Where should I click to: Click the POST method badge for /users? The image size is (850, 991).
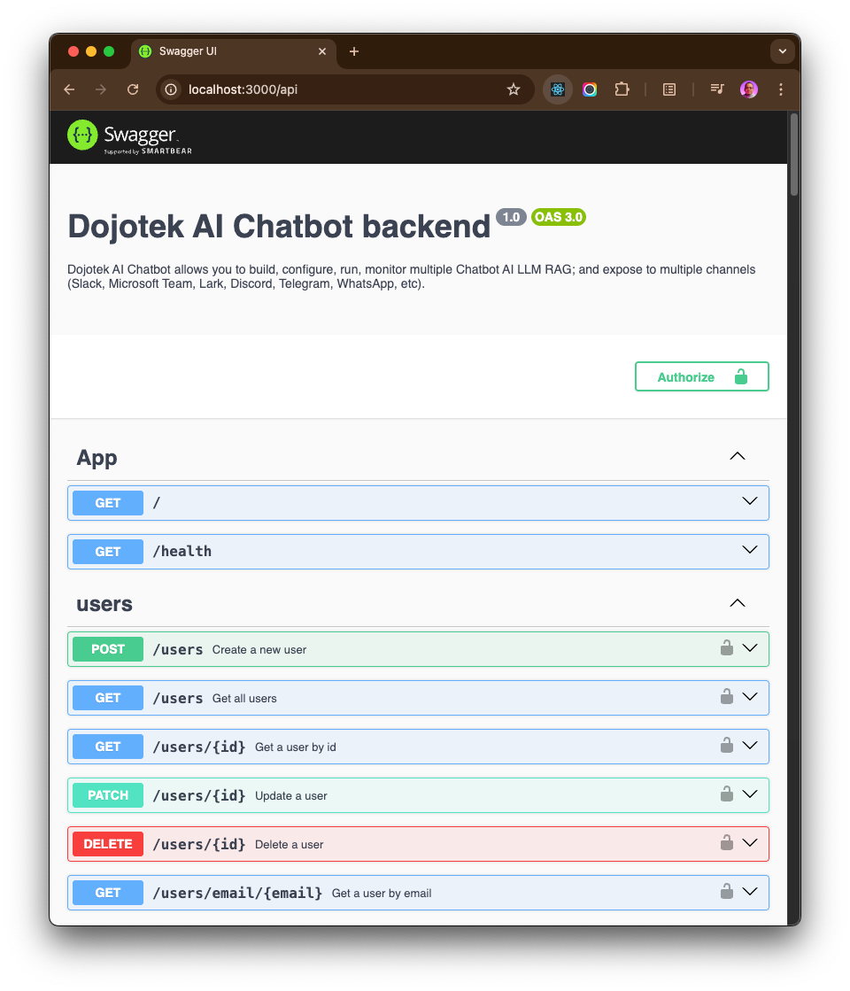[x=108, y=649]
